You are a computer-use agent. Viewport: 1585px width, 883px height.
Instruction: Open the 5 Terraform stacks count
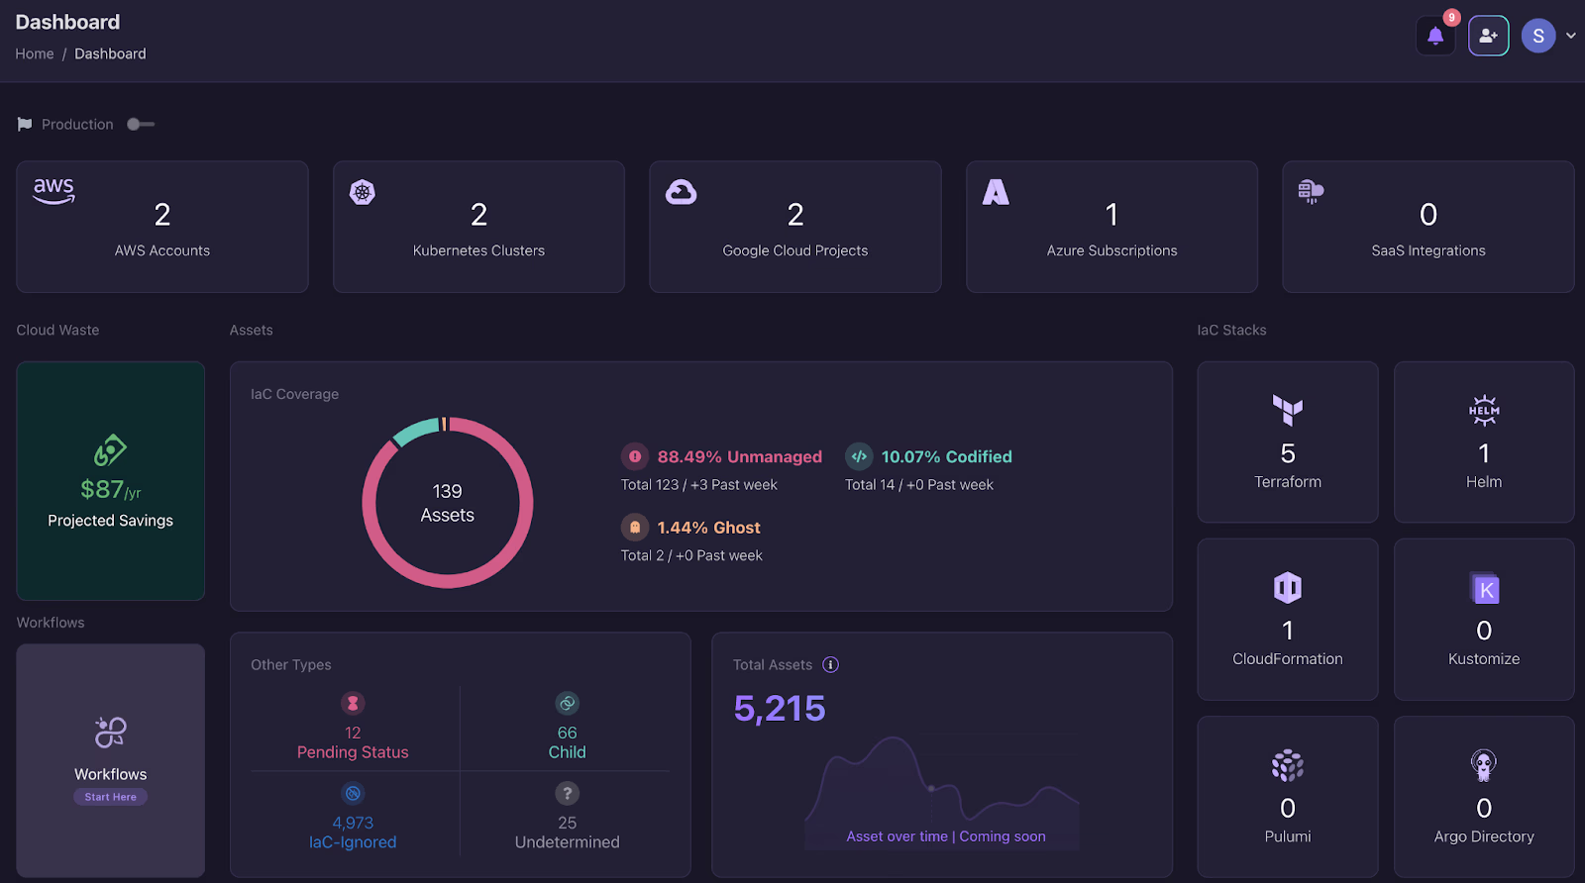1288,453
